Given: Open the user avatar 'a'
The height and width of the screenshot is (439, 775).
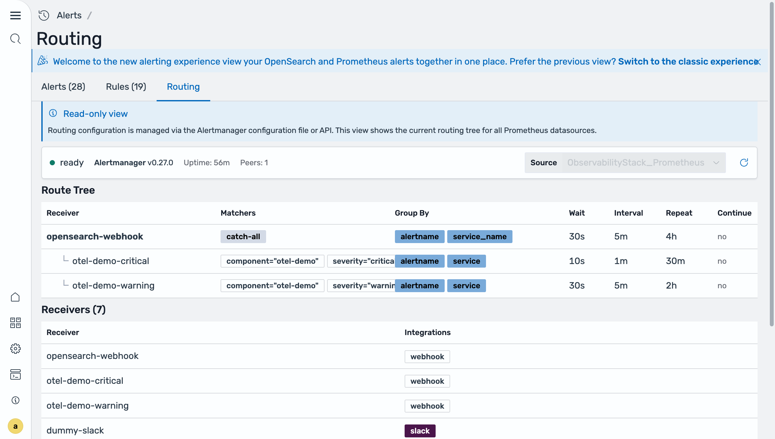Looking at the screenshot, I should (x=15, y=426).
